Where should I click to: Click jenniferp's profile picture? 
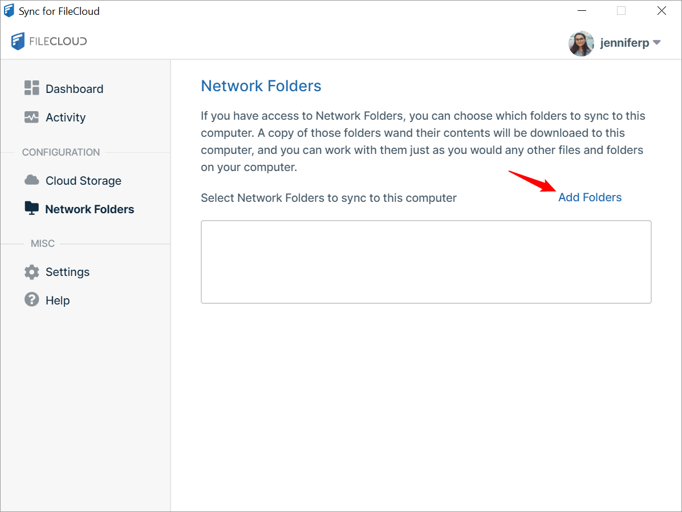(580, 42)
